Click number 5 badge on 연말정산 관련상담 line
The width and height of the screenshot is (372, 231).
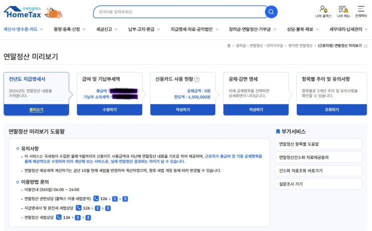click(x=125, y=199)
